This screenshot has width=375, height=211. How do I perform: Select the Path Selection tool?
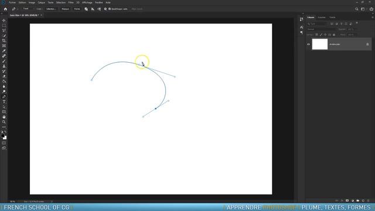(x=4, y=107)
